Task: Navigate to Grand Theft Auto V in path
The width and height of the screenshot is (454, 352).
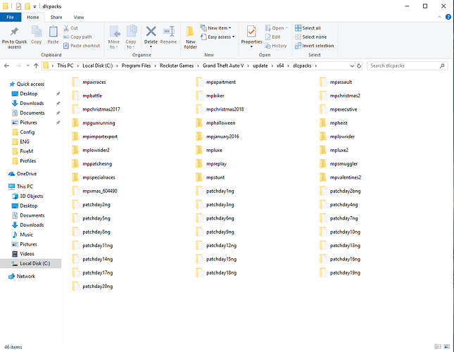Action: pyautogui.click(x=223, y=65)
